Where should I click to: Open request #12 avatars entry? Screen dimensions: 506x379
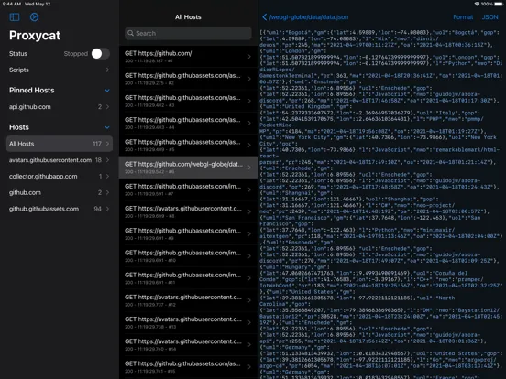pos(188,300)
